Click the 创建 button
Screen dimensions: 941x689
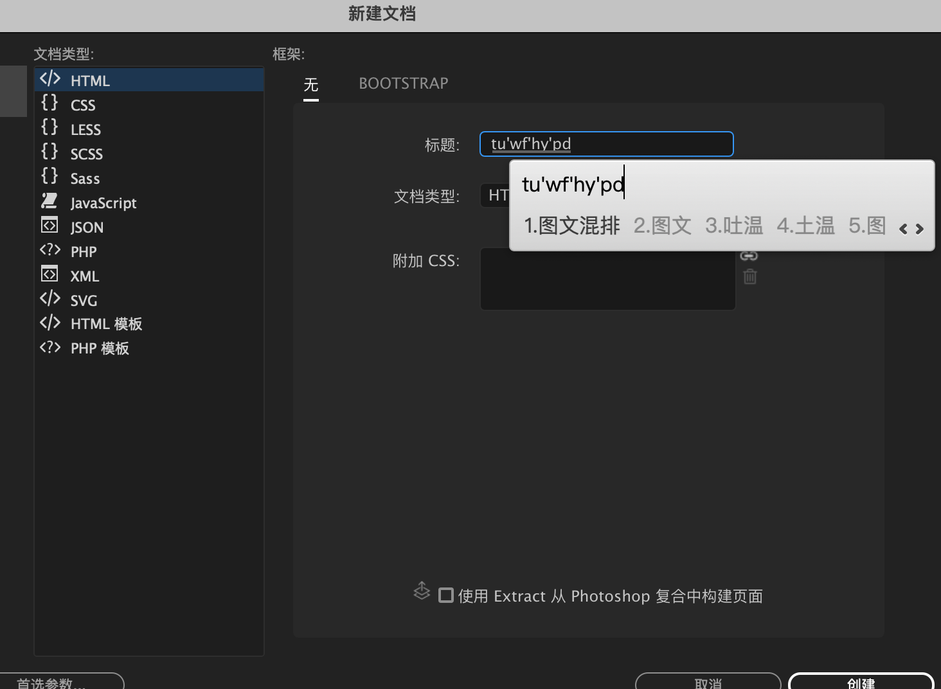point(861,683)
